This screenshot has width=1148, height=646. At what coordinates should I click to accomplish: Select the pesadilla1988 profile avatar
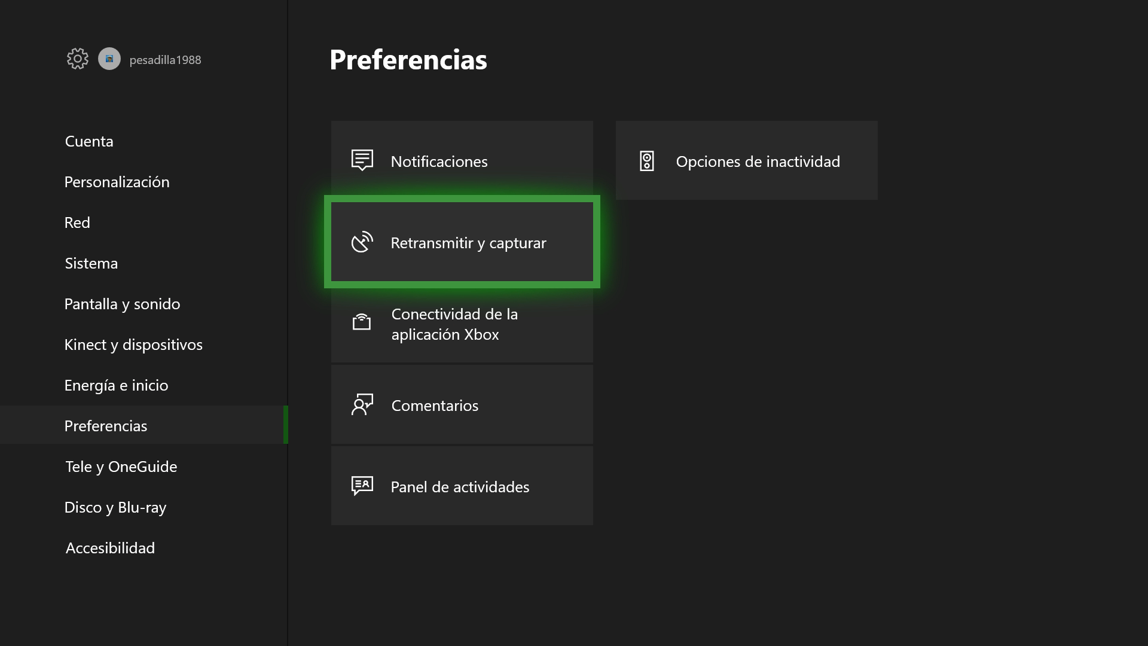(109, 59)
